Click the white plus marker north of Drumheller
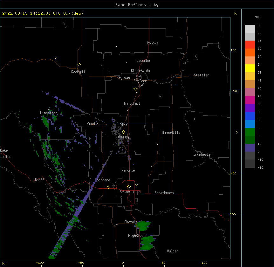The height and width of the screenshot is (267, 274). pyautogui.click(x=195, y=119)
